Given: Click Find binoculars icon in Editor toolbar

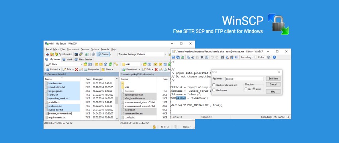Looking at the screenshot, I should [222, 57].
